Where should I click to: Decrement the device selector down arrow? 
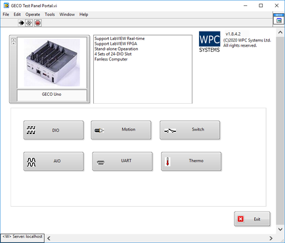coord(14,43)
